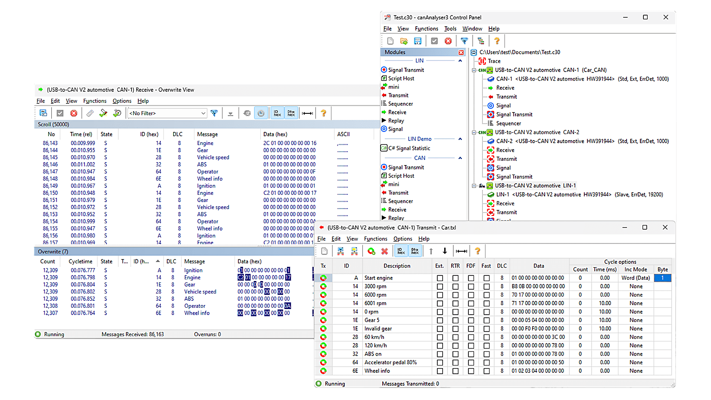The width and height of the screenshot is (711, 400).
Task: Click the red stop icon in the Control Panel
Action: [x=448, y=41]
